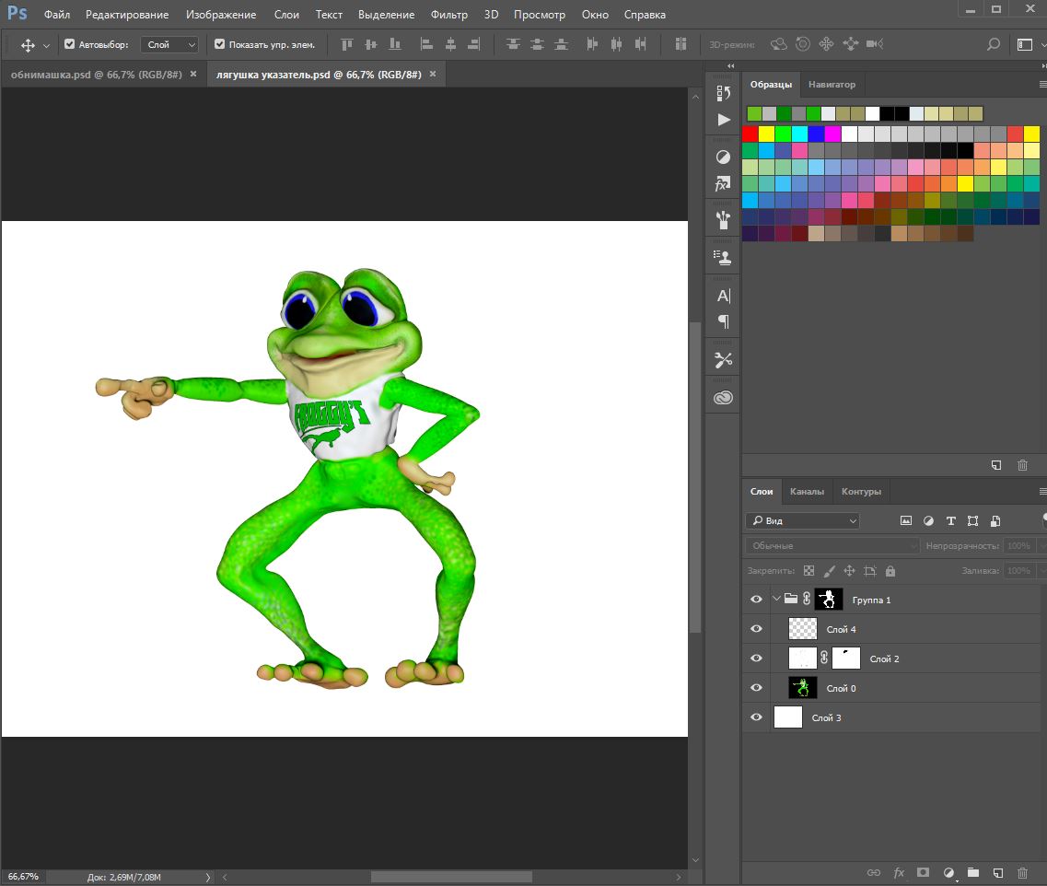Open the Слой auto-select dropdown

tap(170, 44)
